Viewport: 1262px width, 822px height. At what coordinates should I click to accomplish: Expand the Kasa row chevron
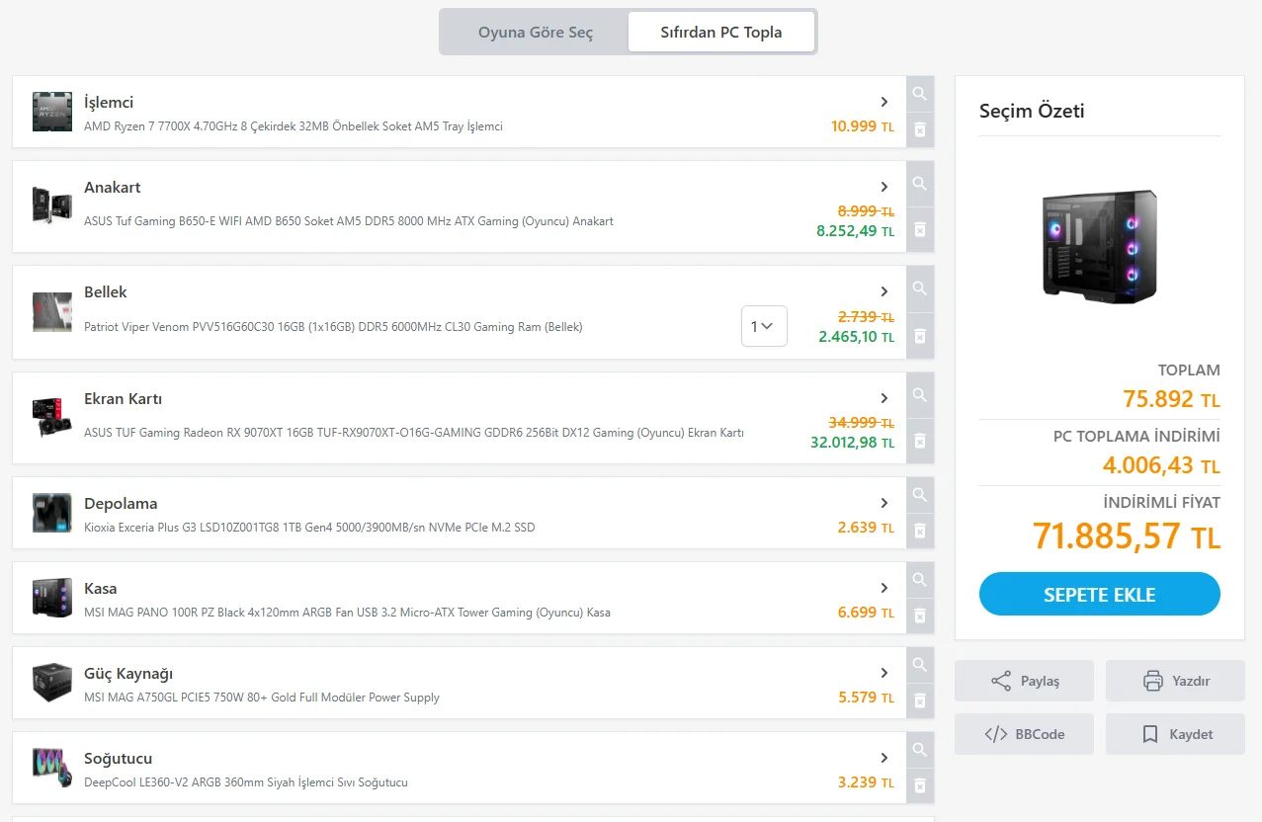pos(884,588)
